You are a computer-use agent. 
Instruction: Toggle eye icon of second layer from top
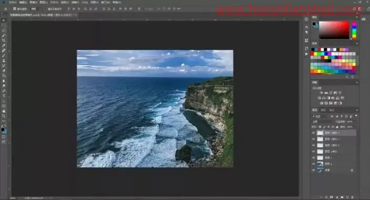(x=313, y=139)
